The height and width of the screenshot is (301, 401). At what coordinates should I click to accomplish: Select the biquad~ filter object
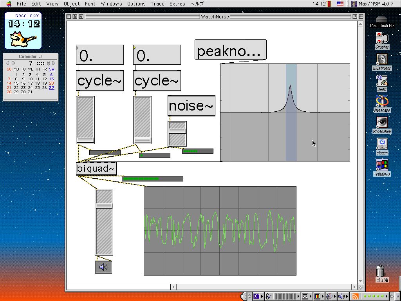click(x=96, y=169)
